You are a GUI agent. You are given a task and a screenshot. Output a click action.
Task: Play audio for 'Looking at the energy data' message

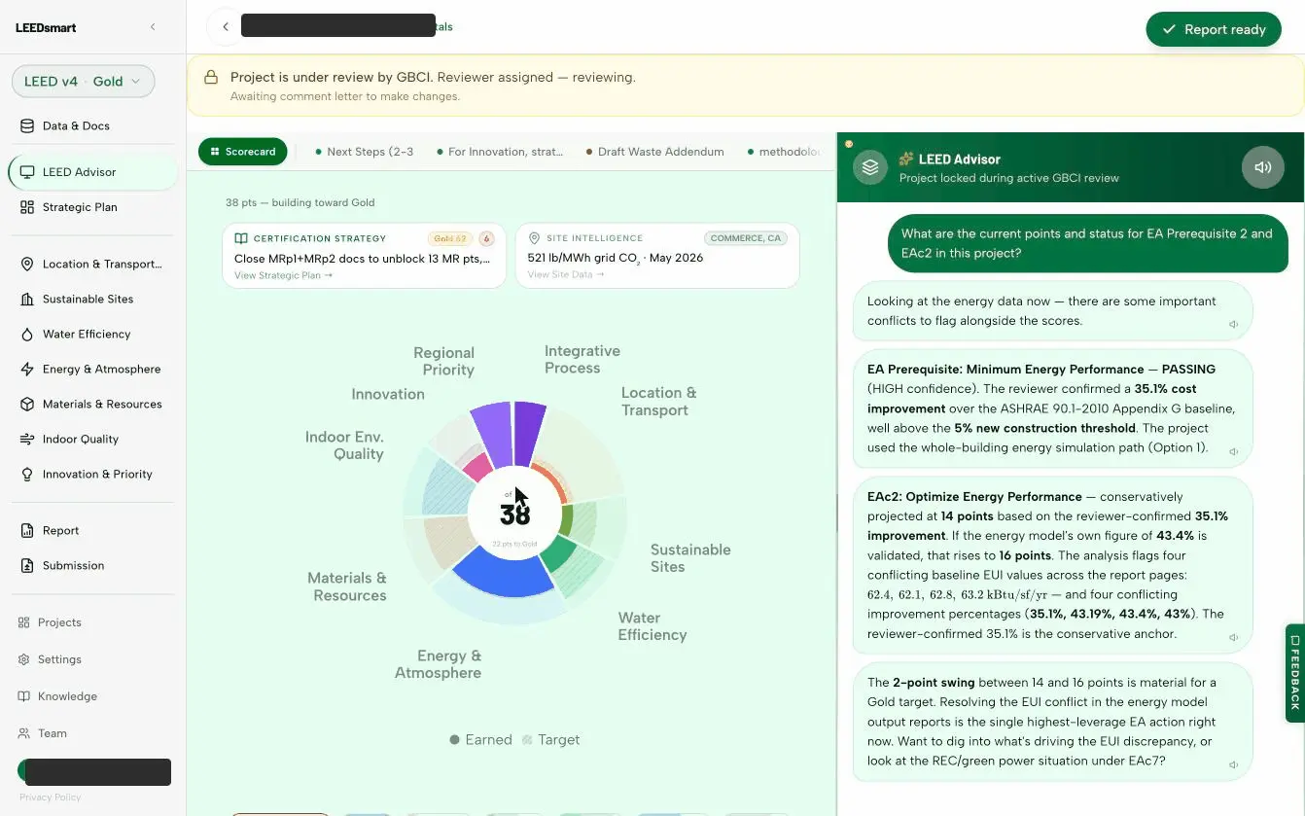point(1233,325)
